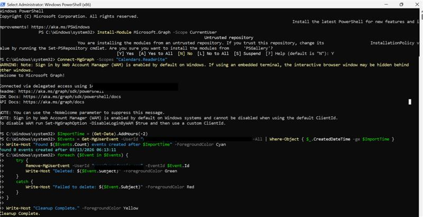Click the '[?] Help' prompt option

pyautogui.click(x=275, y=53)
